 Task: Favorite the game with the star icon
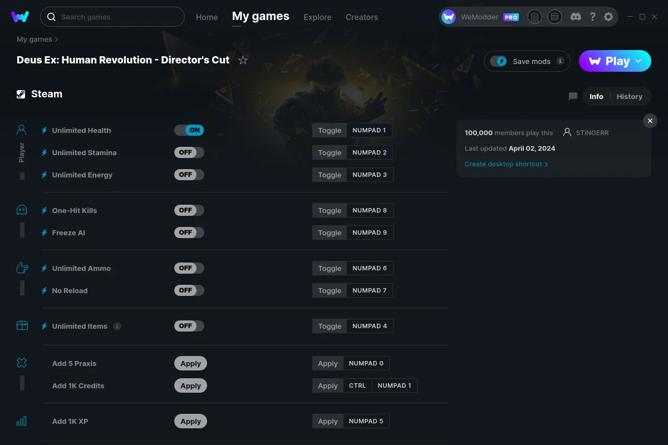tap(243, 60)
